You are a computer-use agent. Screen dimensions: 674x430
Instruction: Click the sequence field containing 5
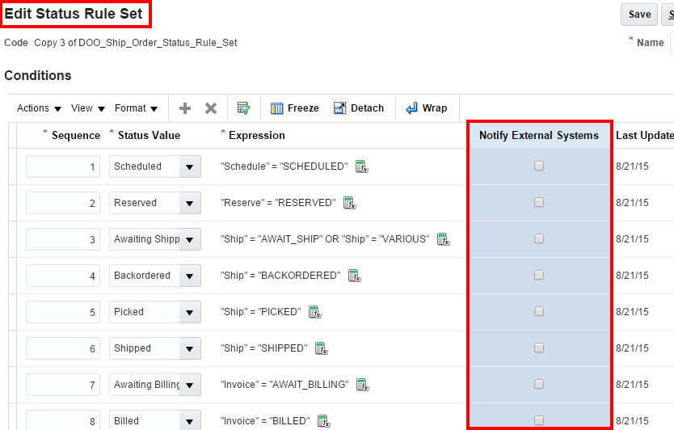(x=63, y=312)
